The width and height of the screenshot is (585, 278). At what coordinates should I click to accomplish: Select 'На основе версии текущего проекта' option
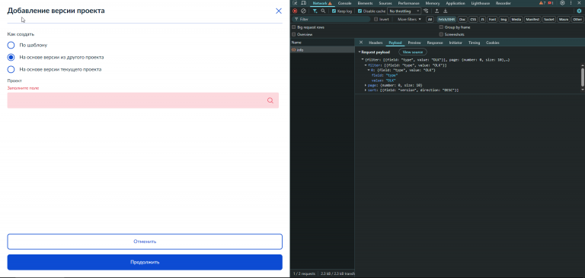11,69
